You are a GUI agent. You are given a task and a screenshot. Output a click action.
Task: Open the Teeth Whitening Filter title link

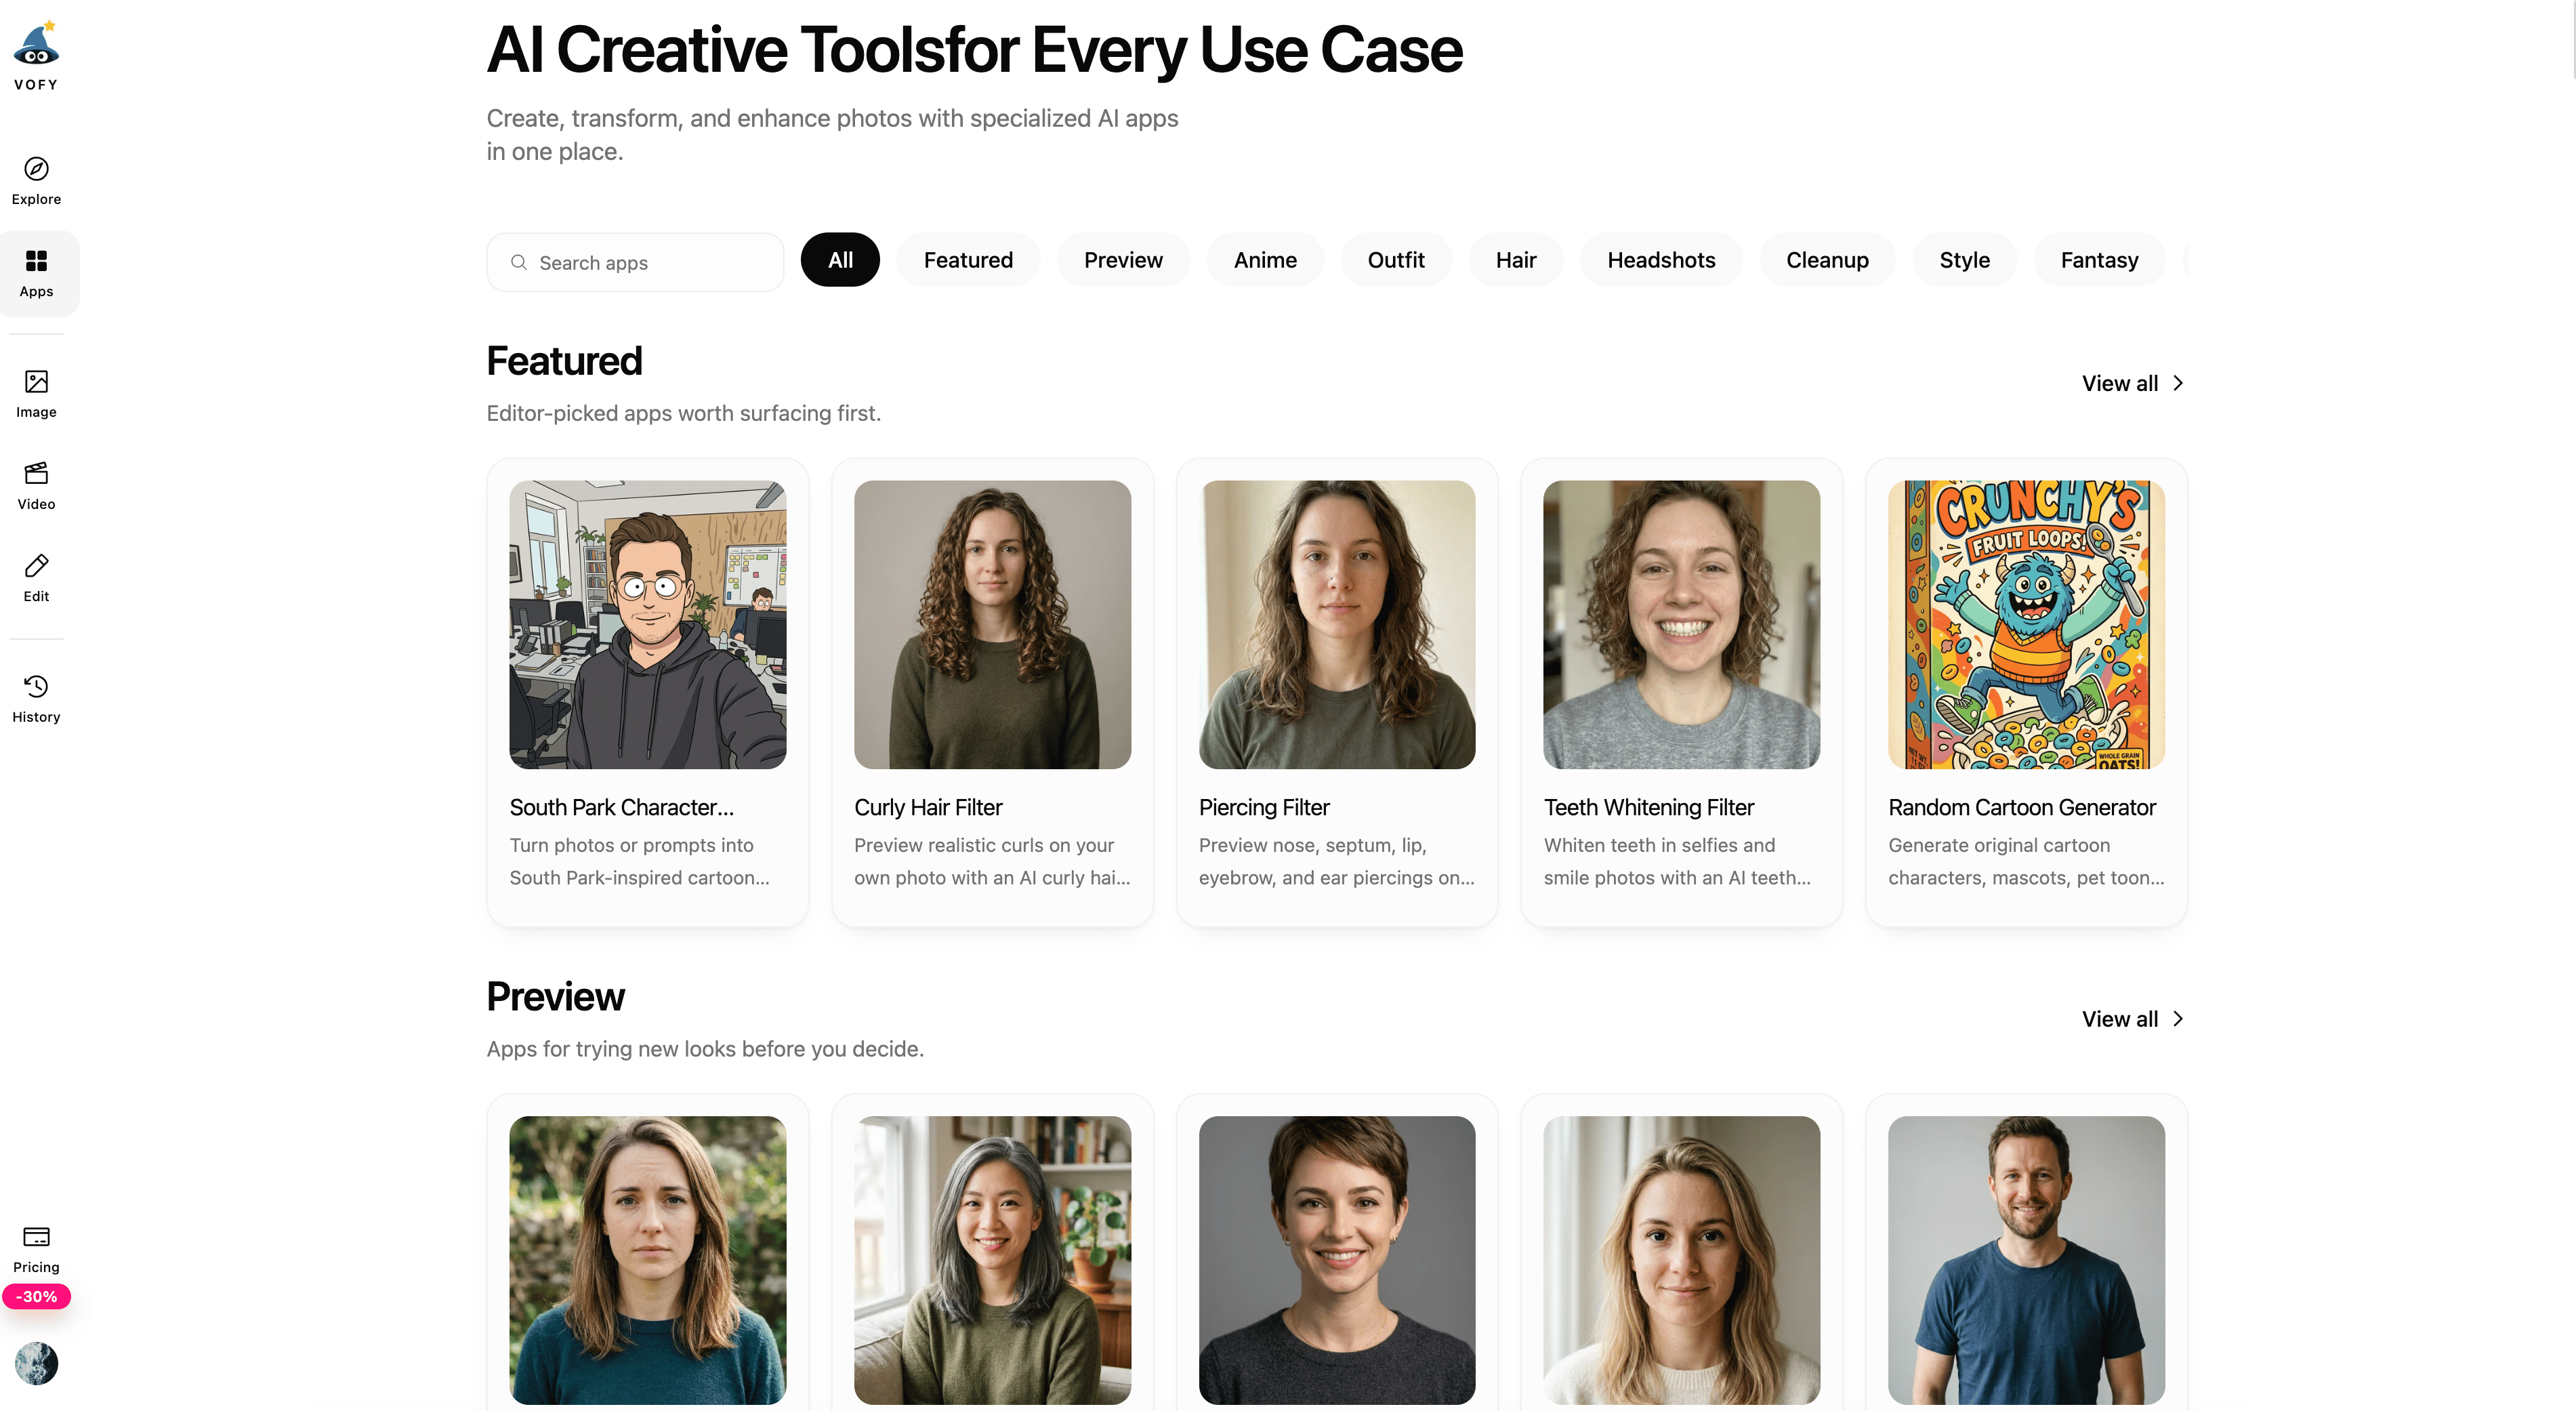pos(1648,807)
